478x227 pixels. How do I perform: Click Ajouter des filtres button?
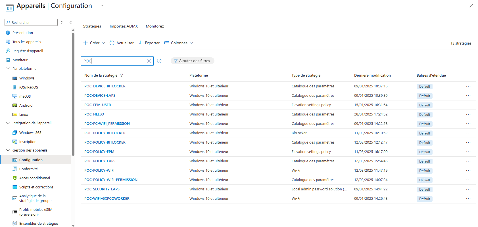[192, 61]
